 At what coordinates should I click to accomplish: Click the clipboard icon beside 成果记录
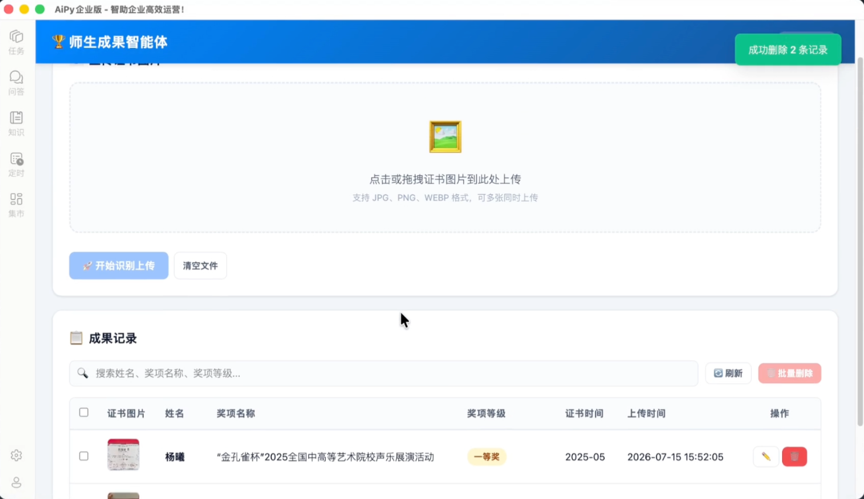(x=76, y=338)
